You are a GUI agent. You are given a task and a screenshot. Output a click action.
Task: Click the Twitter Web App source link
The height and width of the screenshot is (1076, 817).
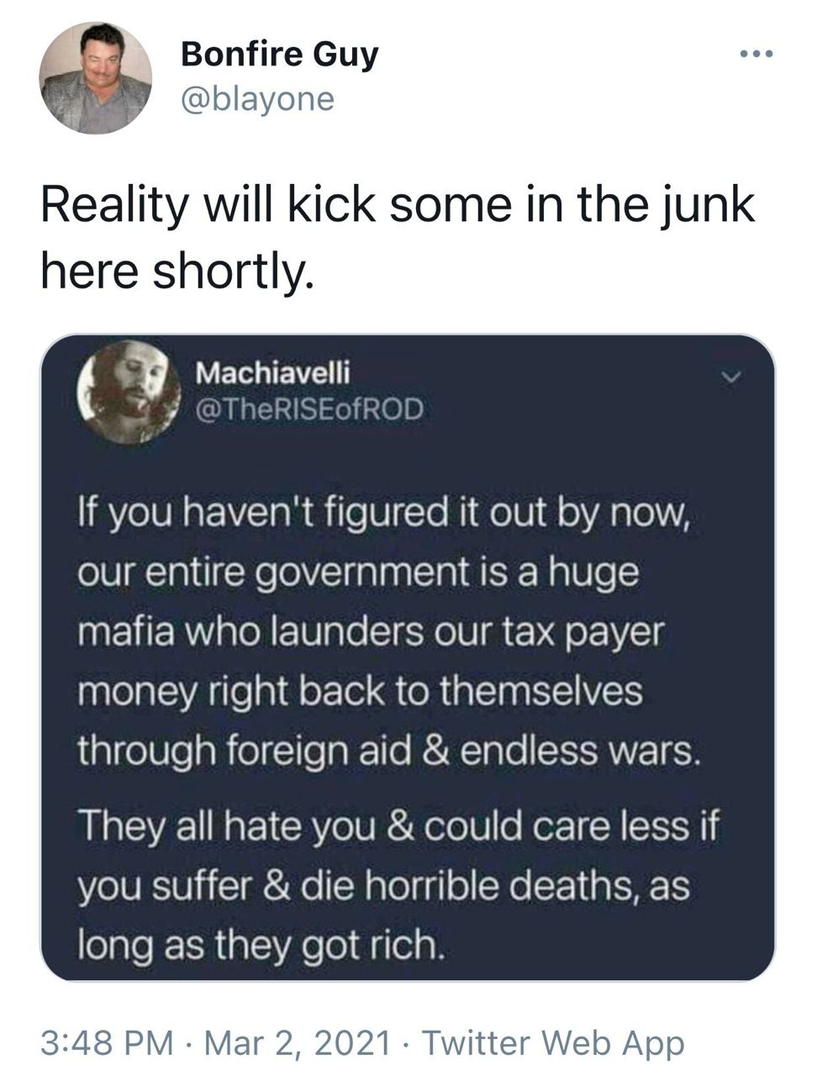tap(553, 1043)
